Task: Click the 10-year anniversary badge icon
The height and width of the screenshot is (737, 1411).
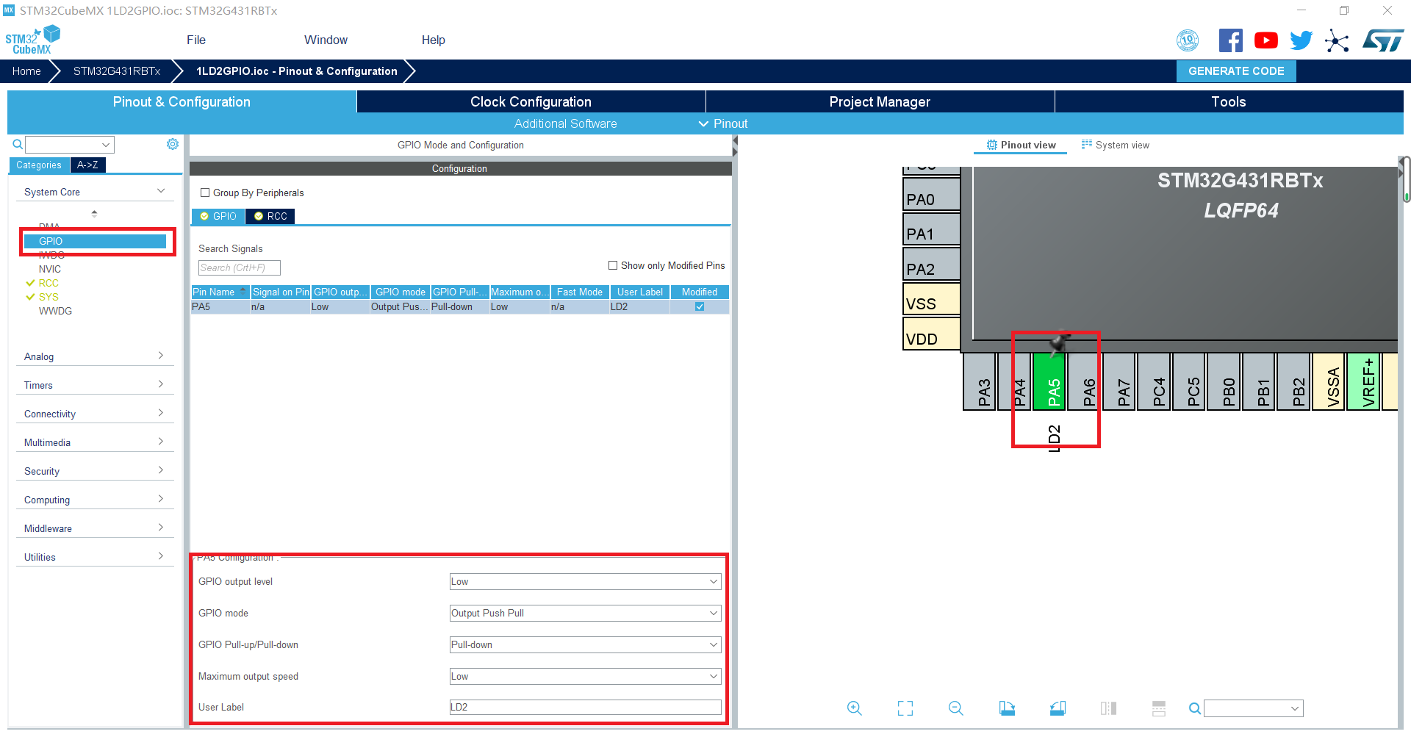Action: pos(1188,40)
